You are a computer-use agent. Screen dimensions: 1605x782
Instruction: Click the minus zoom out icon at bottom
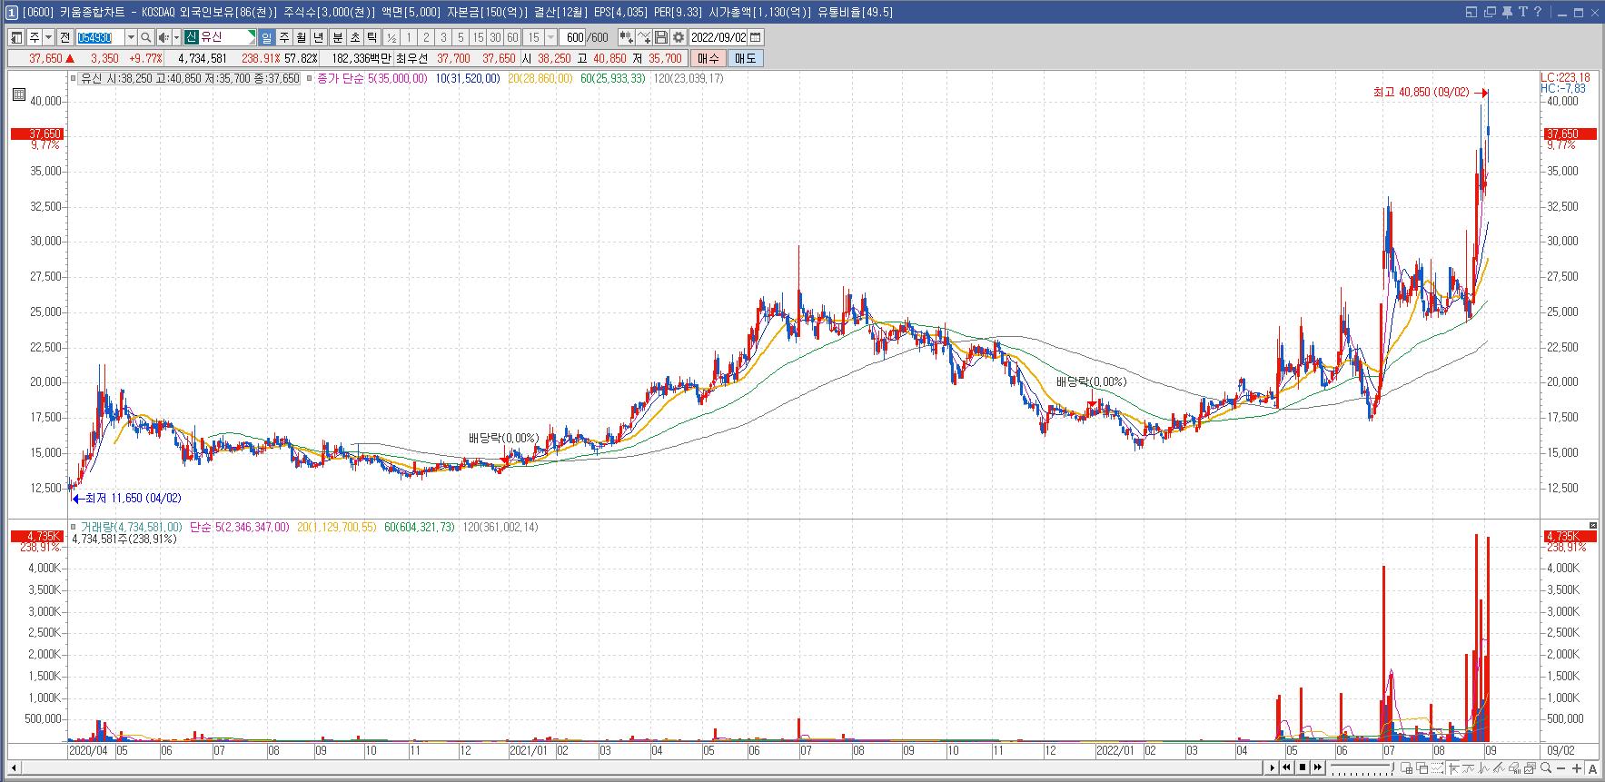click(1561, 768)
